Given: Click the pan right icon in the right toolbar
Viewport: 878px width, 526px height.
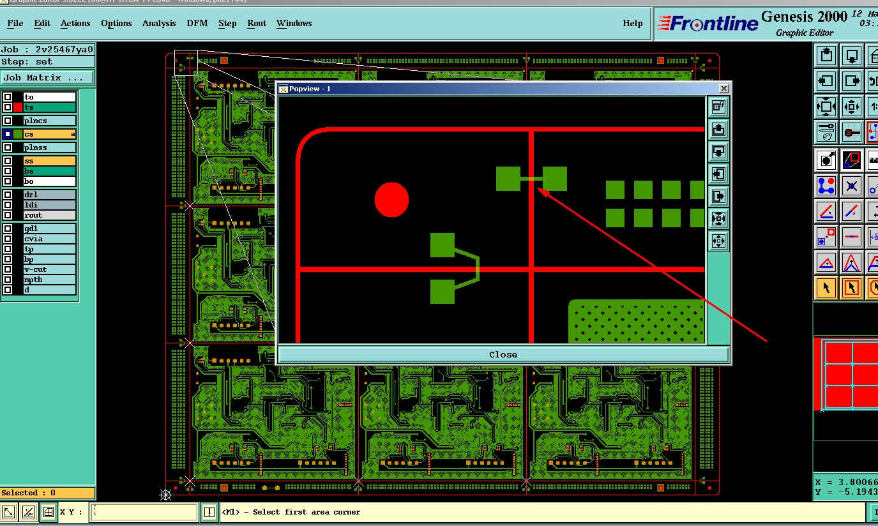Looking at the screenshot, I should (x=852, y=81).
